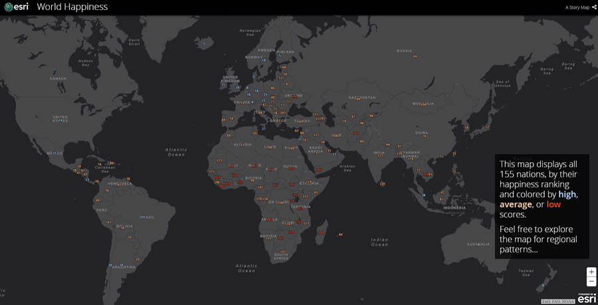
Task: Select marker 64 in the Indian Ocean
Action: [340, 234]
